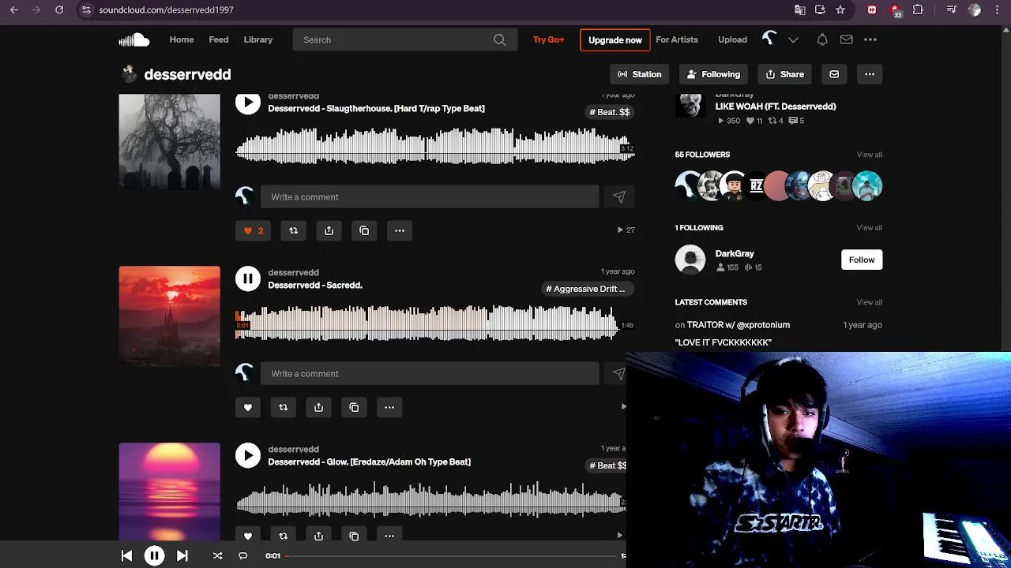Open the SoundCloud logo home link
This screenshot has width=1011, height=568.
(134, 39)
